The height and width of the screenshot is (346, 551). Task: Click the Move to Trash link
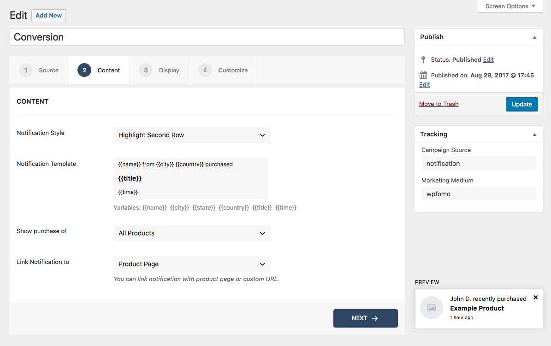(x=438, y=104)
